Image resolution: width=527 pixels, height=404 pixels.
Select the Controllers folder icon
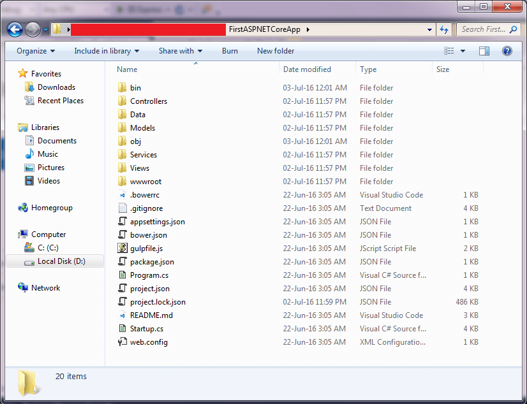[x=122, y=101]
